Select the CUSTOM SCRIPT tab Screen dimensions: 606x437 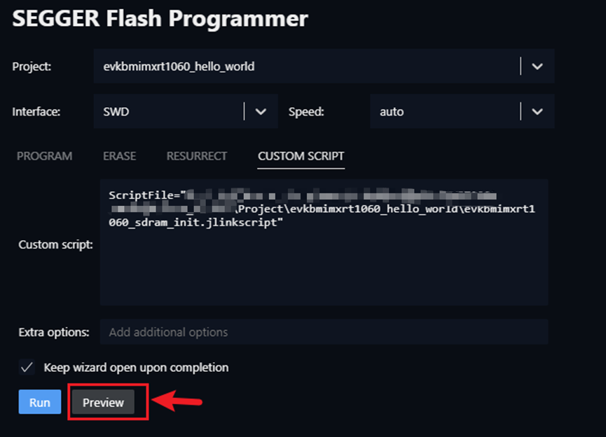click(301, 155)
